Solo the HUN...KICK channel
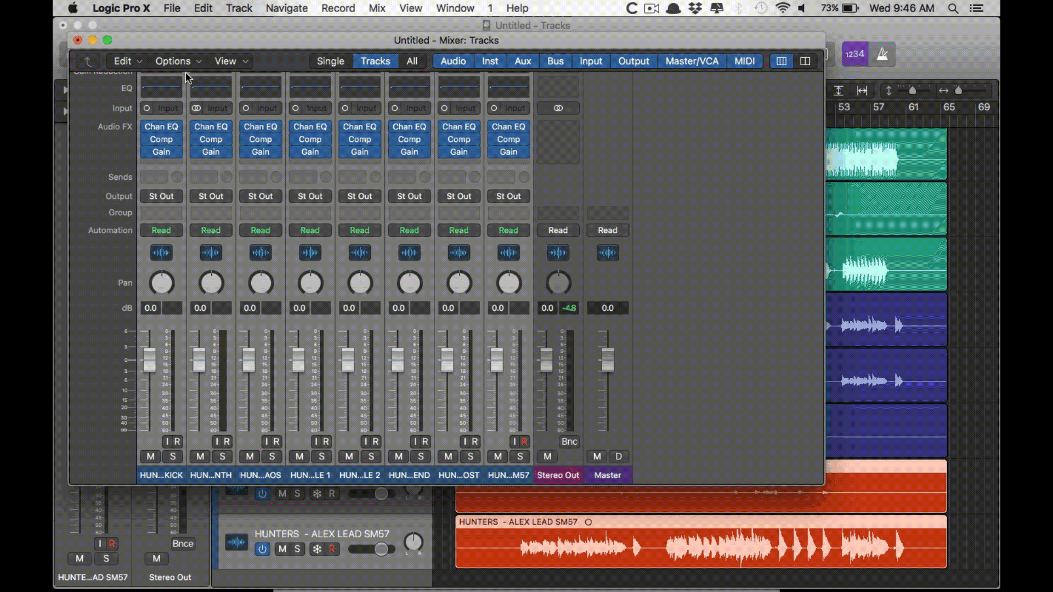The image size is (1053, 592). (173, 456)
